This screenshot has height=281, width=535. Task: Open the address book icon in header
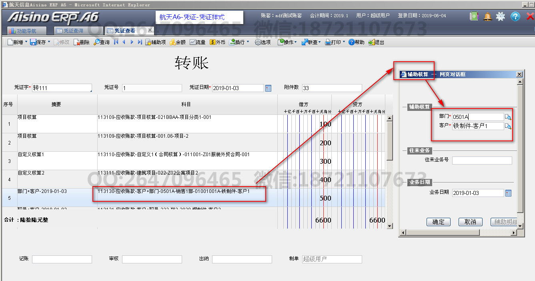[474, 16]
